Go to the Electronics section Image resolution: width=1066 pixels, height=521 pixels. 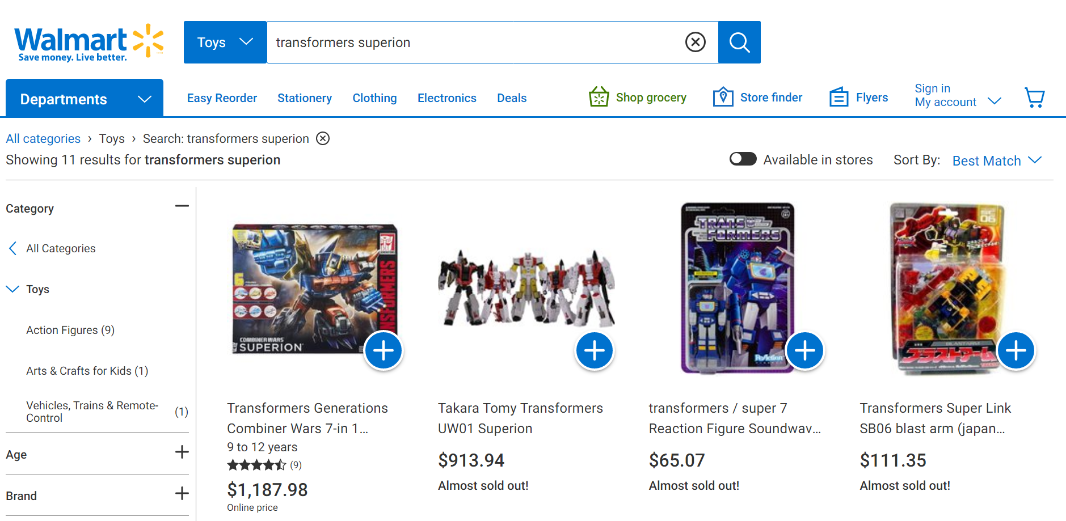446,98
